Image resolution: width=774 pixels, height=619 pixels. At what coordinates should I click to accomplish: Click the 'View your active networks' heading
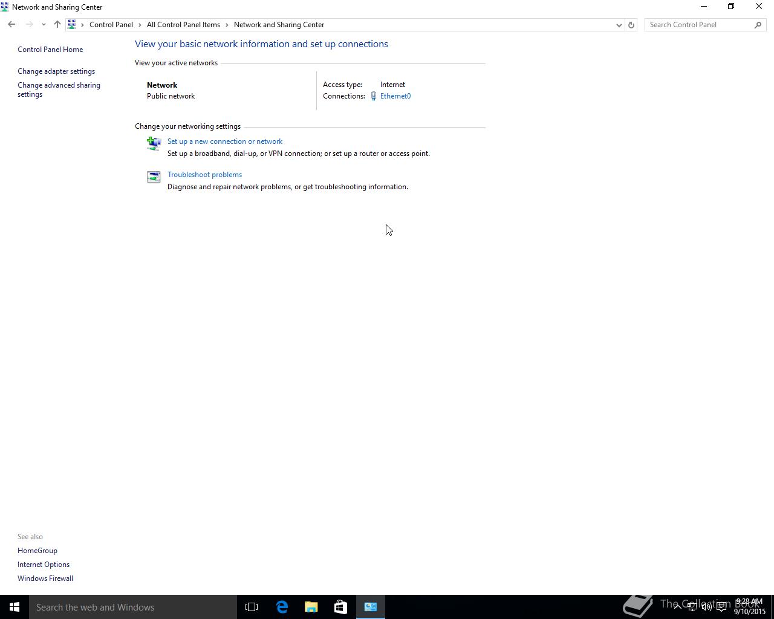coord(176,63)
